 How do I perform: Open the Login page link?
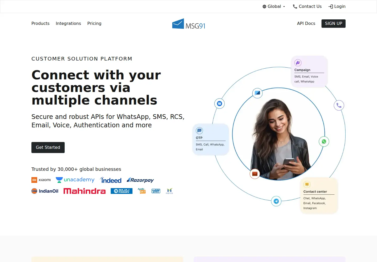point(337,7)
